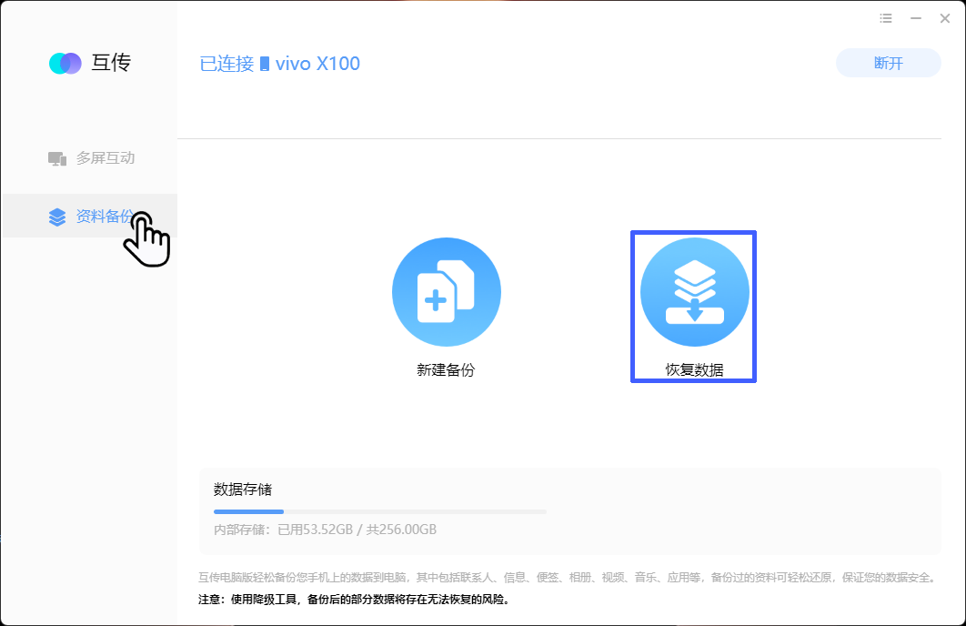
Task: Click the 内部存储 已用53.52GB text
Action: click(326, 530)
